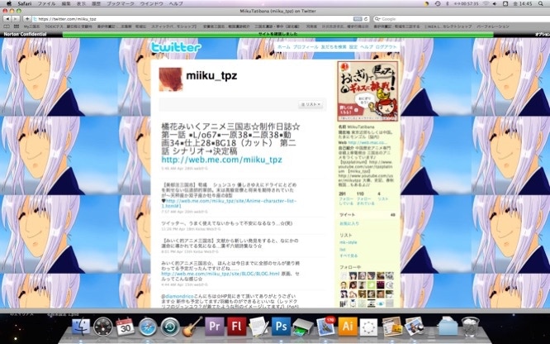Open お気に入り favorites link in sidebar

[349, 223]
